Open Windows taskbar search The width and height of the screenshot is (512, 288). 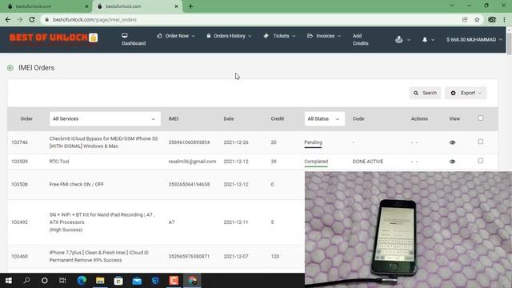(26, 281)
